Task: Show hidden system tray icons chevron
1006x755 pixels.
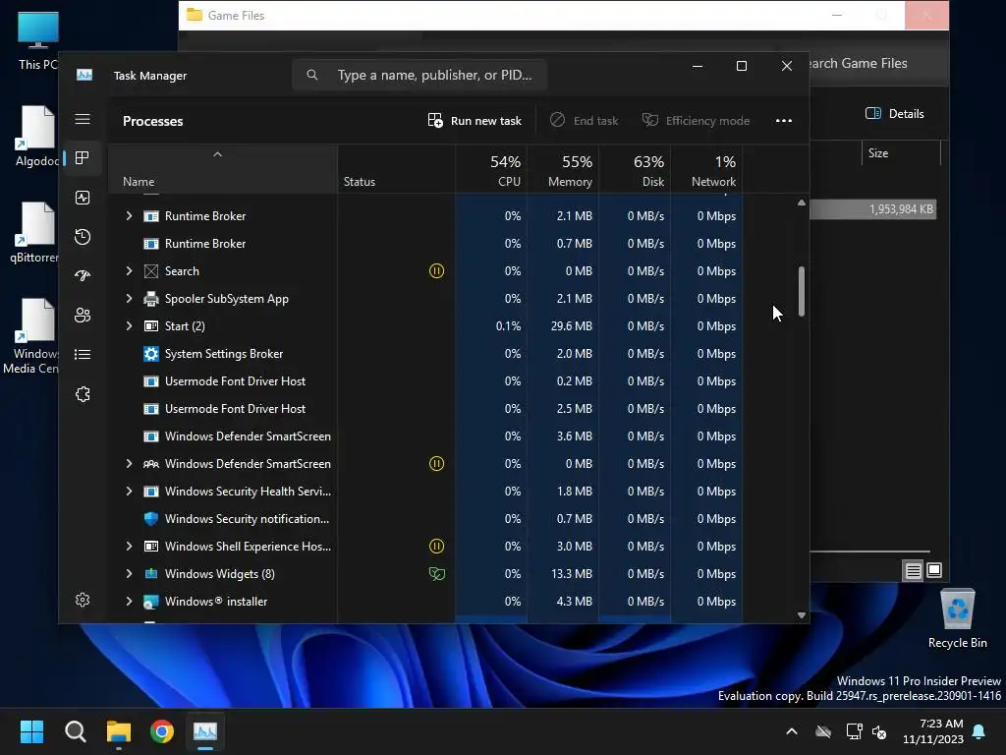Action: tap(792, 731)
